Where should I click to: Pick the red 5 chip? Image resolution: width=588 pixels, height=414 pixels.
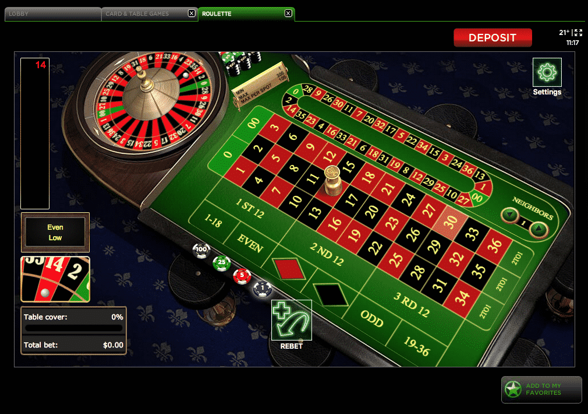[x=242, y=276]
